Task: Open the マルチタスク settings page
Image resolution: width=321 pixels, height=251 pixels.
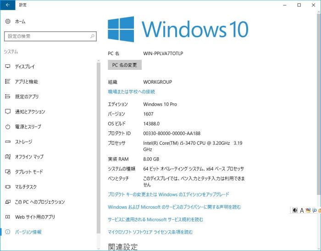Action: click(26, 187)
